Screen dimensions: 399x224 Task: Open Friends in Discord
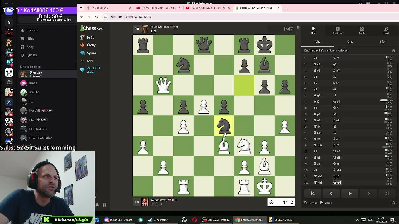coord(32,30)
